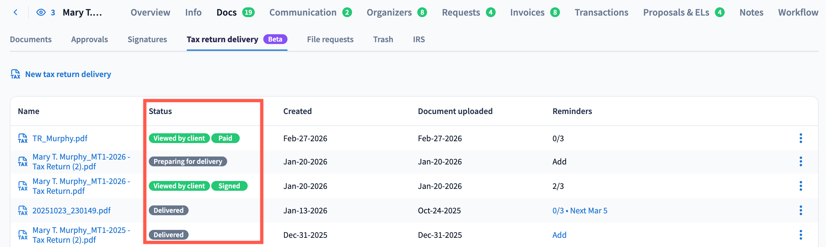Click the Status column header
The image size is (826, 247).
[160, 111]
